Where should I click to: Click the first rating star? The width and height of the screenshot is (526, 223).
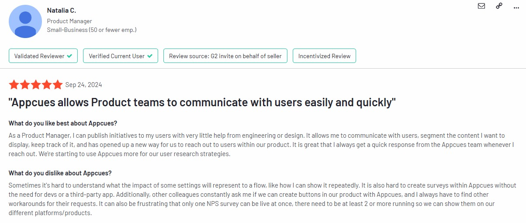[x=14, y=85]
